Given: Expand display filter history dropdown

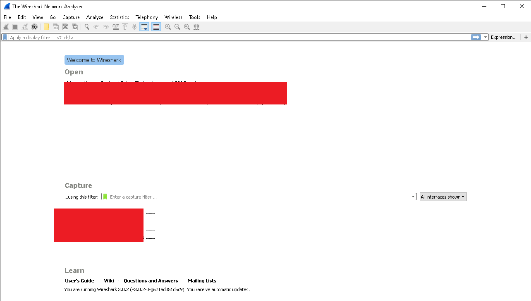Looking at the screenshot, I should [x=486, y=37].
